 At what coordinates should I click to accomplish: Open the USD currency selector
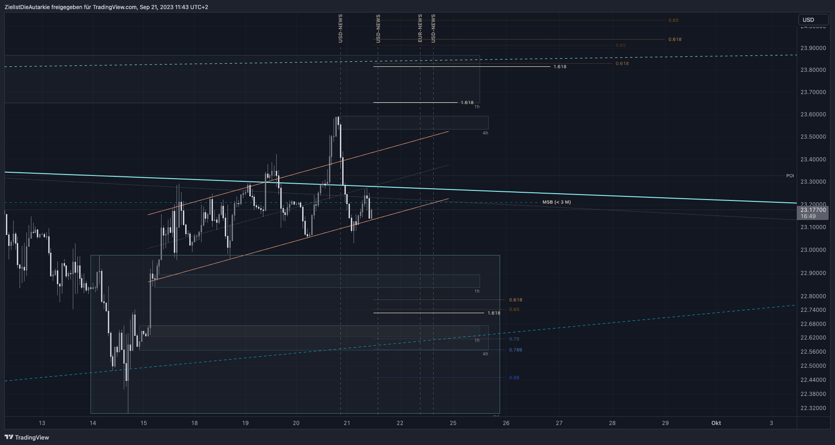click(813, 20)
